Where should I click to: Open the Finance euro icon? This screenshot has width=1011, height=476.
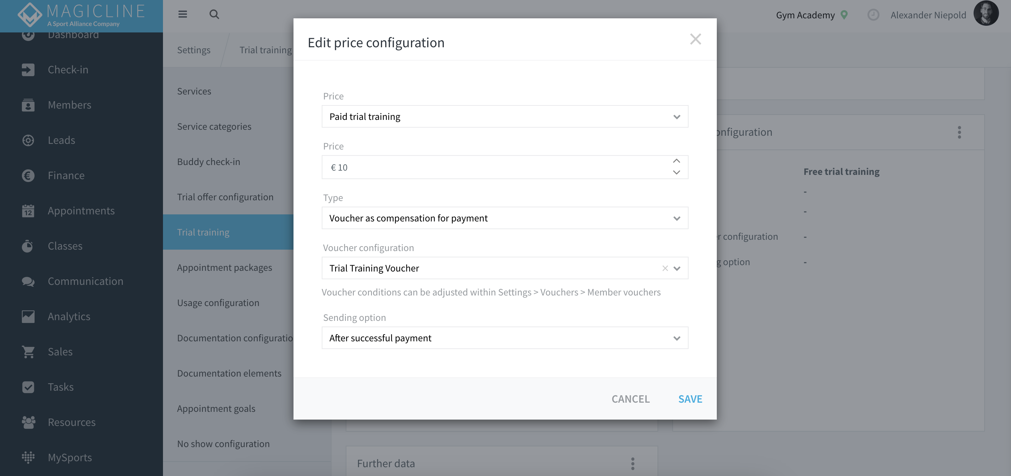[x=28, y=175]
